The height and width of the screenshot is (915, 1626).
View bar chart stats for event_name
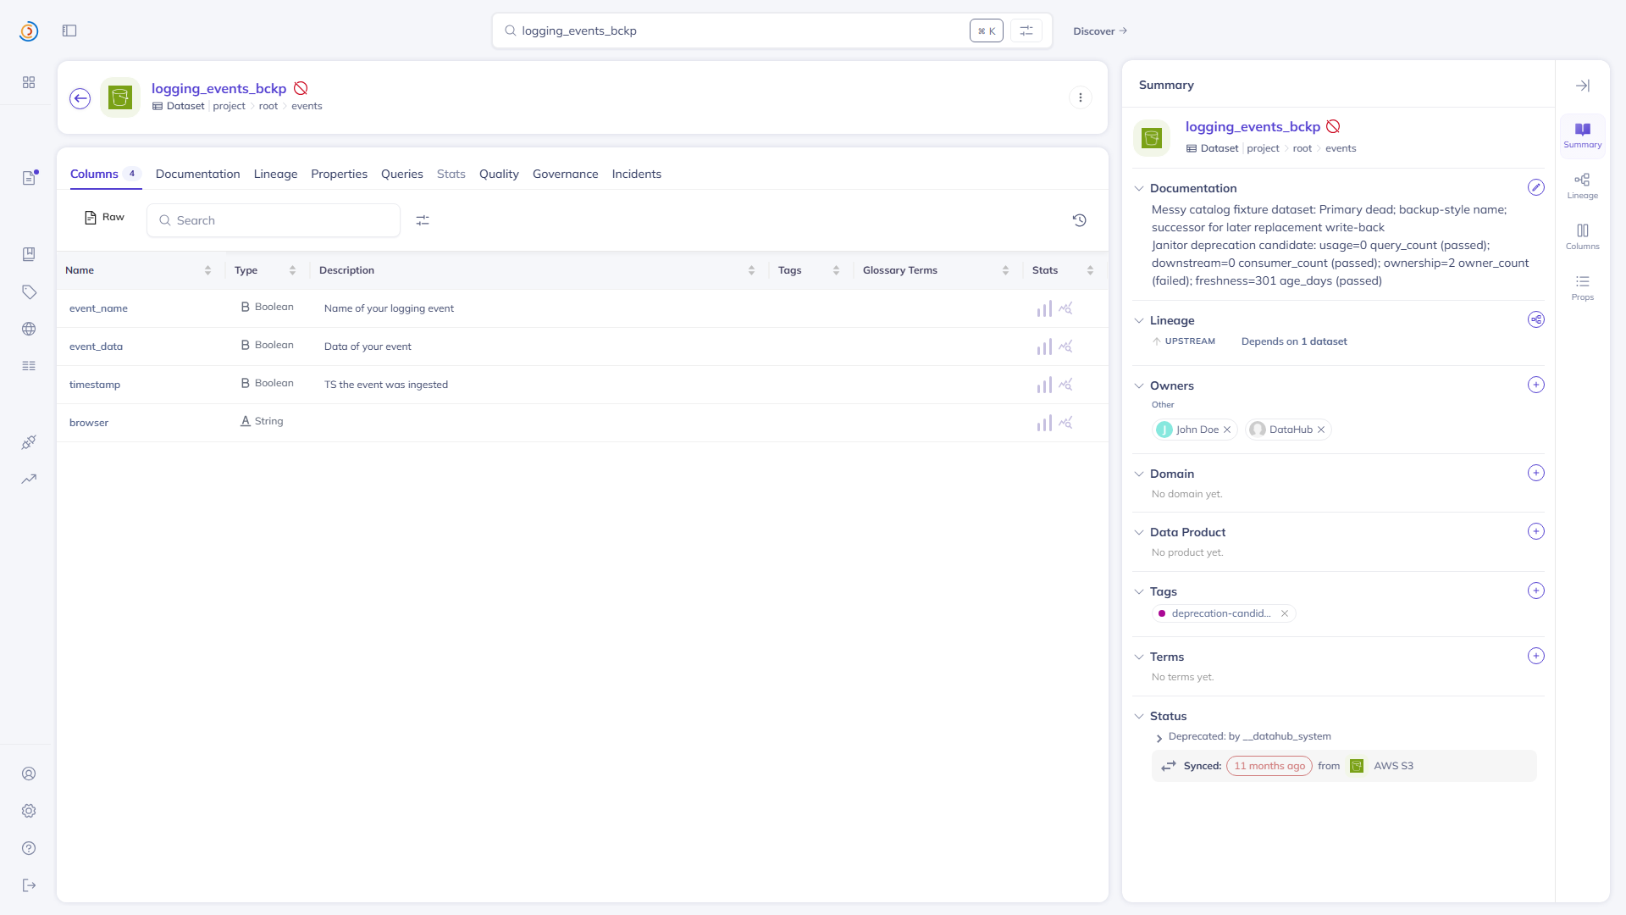click(1044, 308)
